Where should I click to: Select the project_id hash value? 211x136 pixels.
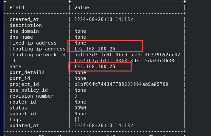(x=121, y=84)
